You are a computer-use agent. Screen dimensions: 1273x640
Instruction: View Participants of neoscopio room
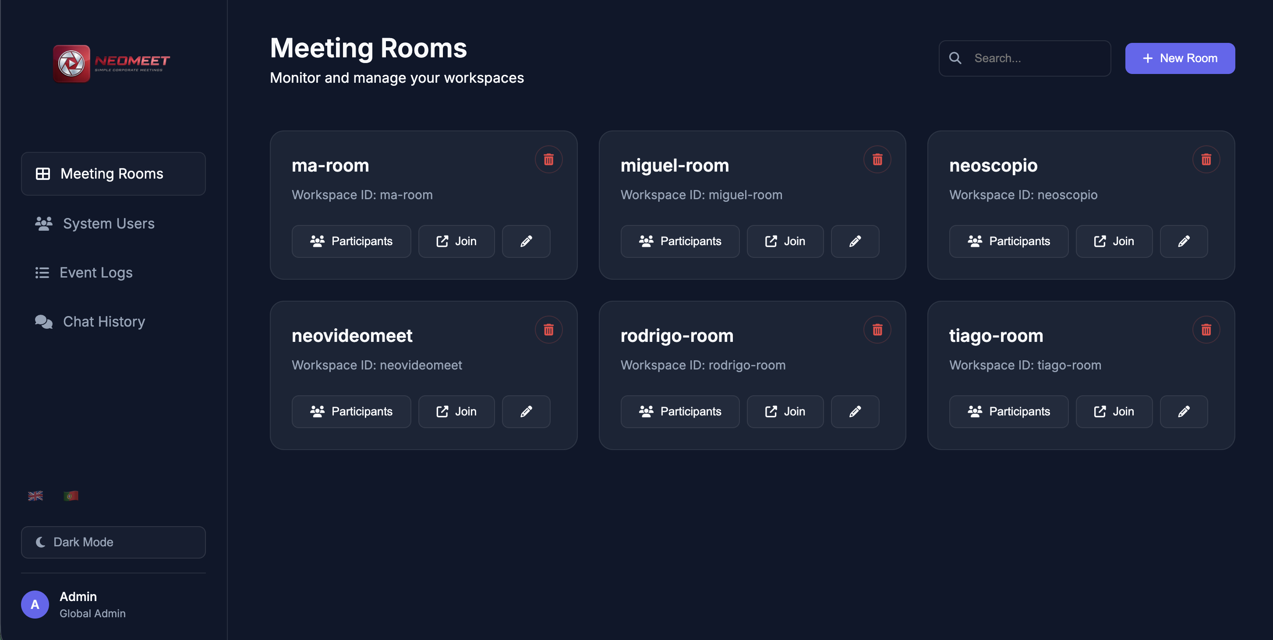point(1008,242)
